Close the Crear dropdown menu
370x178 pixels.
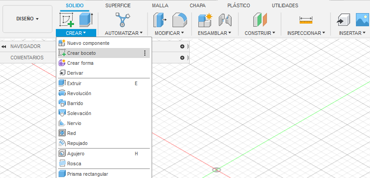pos(76,33)
